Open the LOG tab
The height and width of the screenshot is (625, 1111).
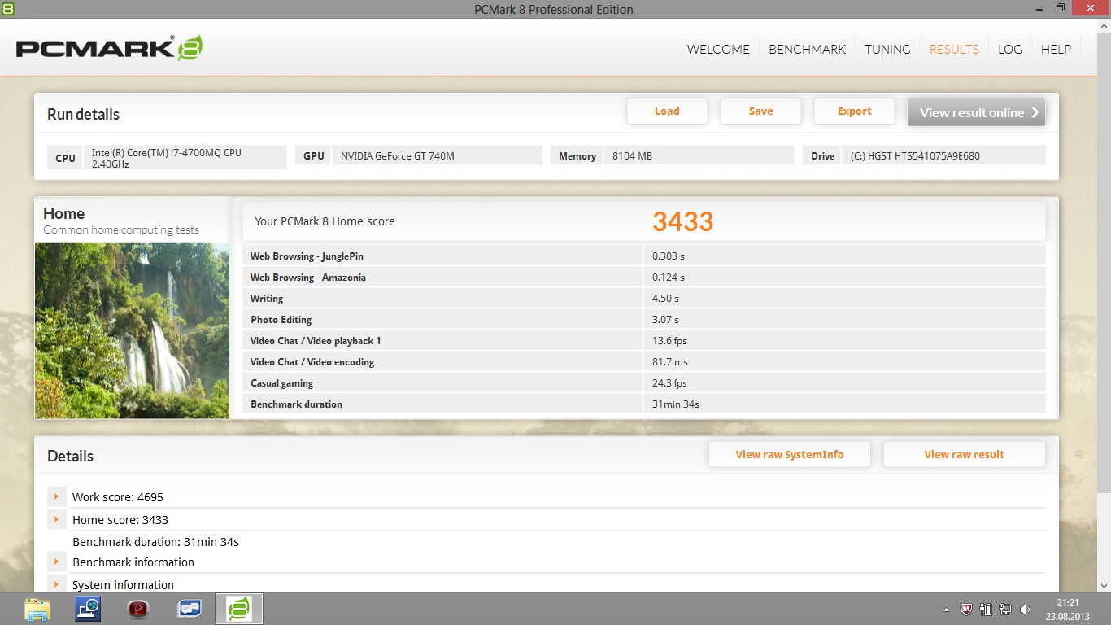point(1010,49)
